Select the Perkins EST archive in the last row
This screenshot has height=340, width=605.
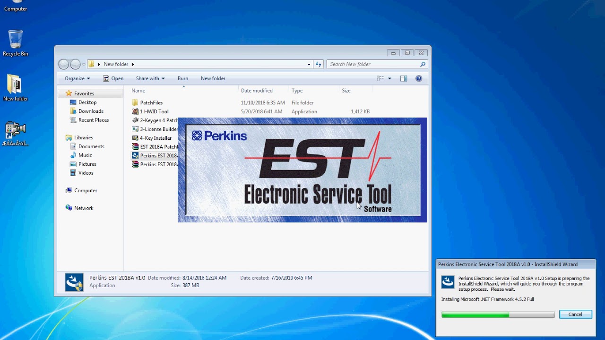click(x=155, y=164)
